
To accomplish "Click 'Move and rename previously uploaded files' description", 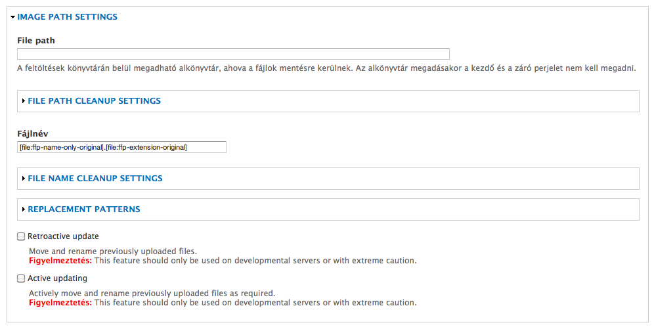I will 113,252.
